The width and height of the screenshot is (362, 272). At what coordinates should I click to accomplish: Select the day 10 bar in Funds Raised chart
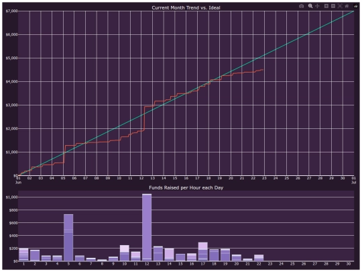[125, 253]
